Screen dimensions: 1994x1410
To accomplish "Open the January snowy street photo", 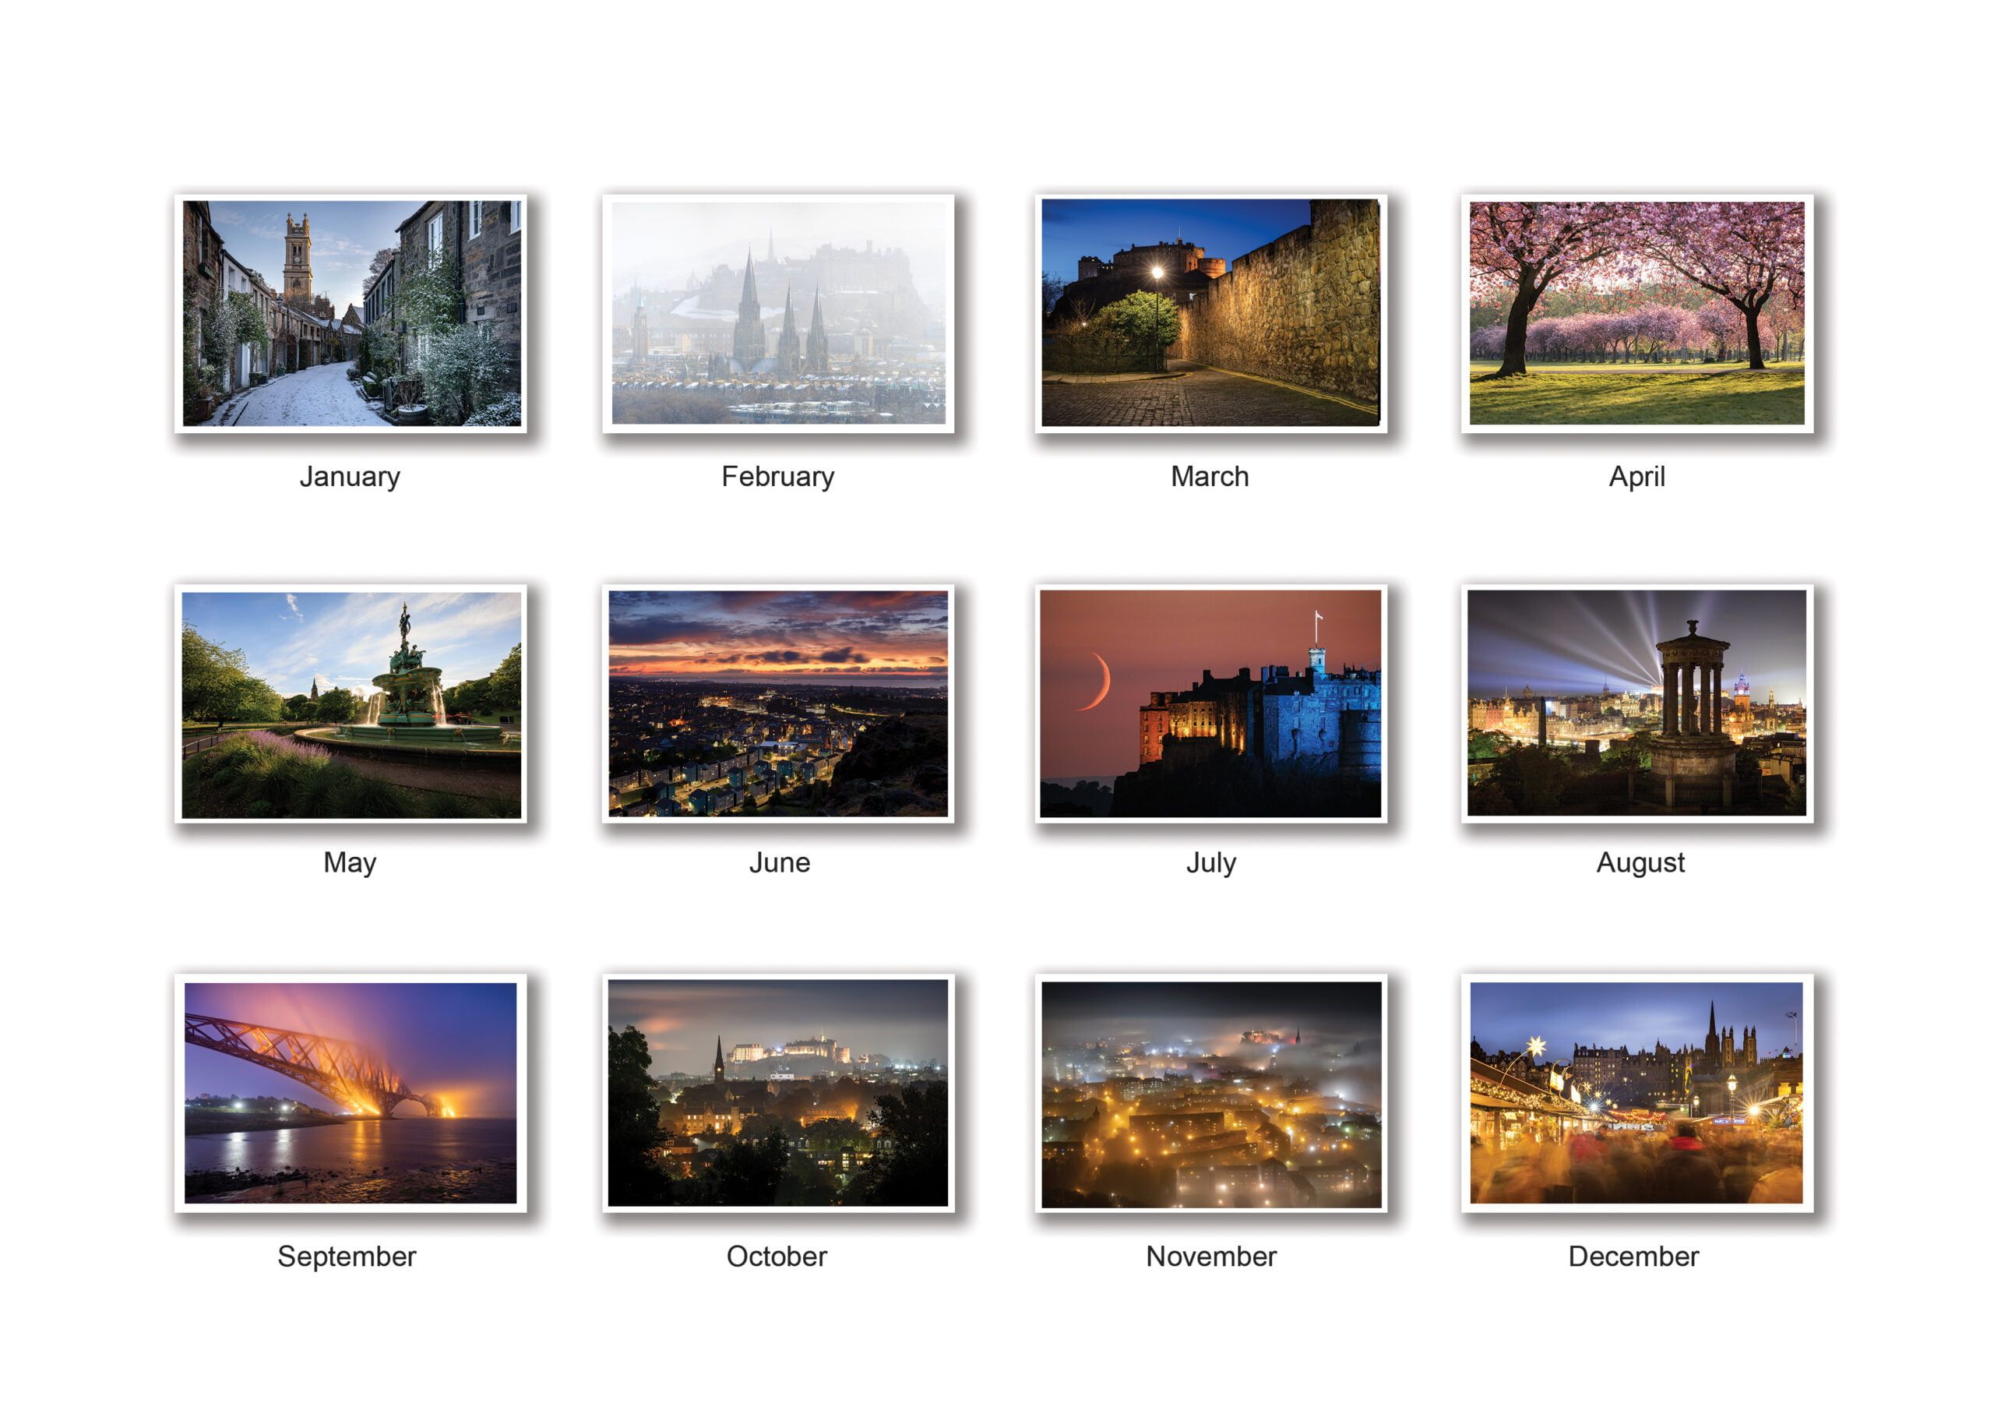I will coord(351,312).
